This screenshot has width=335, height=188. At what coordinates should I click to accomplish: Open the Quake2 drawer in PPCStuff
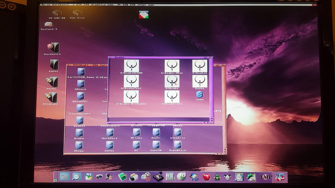(80, 120)
